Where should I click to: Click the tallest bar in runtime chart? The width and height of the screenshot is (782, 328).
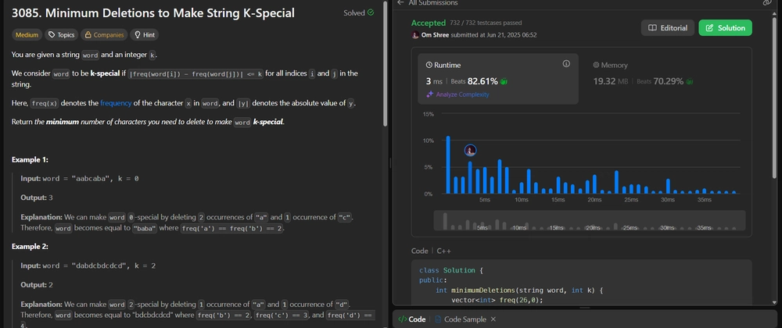pyautogui.click(x=448, y=164)
